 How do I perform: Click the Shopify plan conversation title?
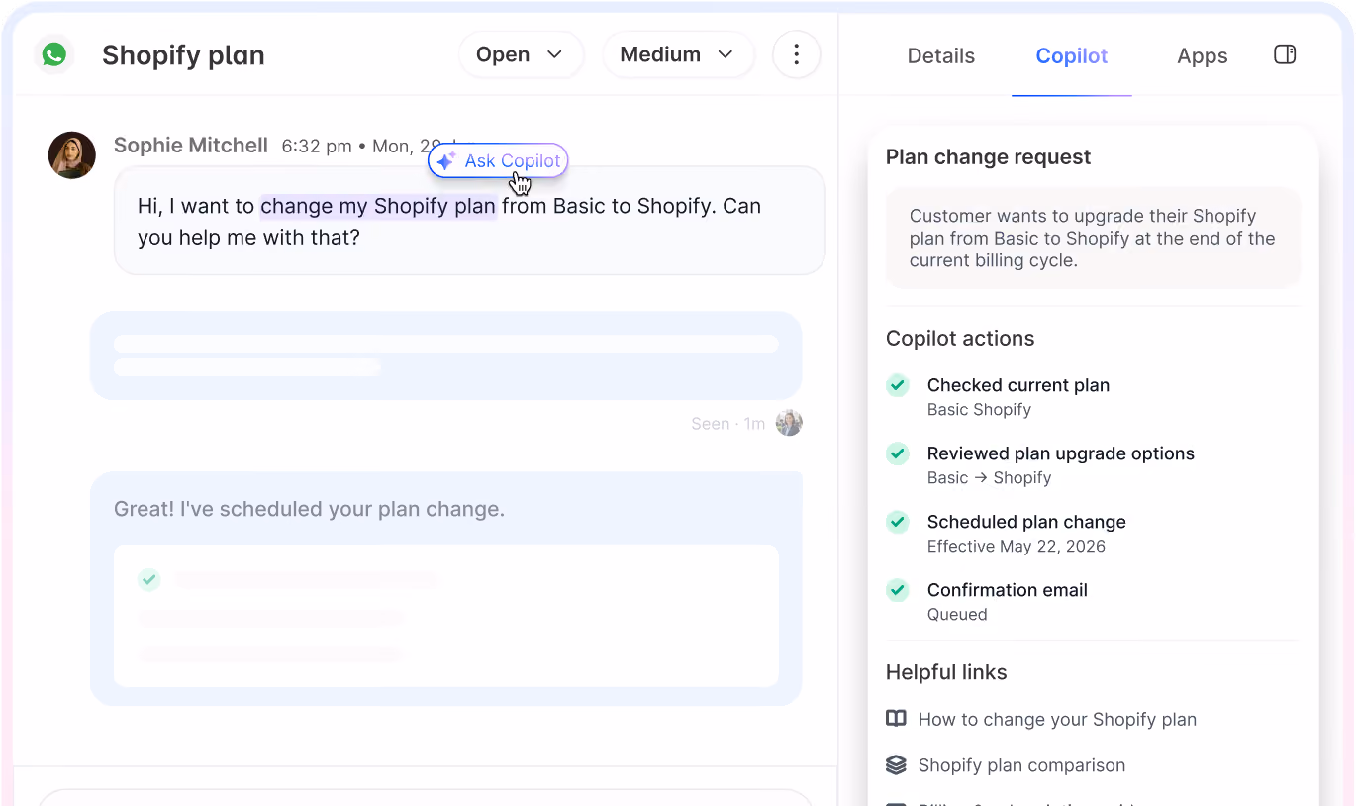[183, 55]
